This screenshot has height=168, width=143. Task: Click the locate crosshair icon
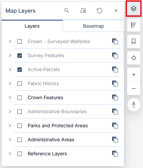tap(134, 58)
